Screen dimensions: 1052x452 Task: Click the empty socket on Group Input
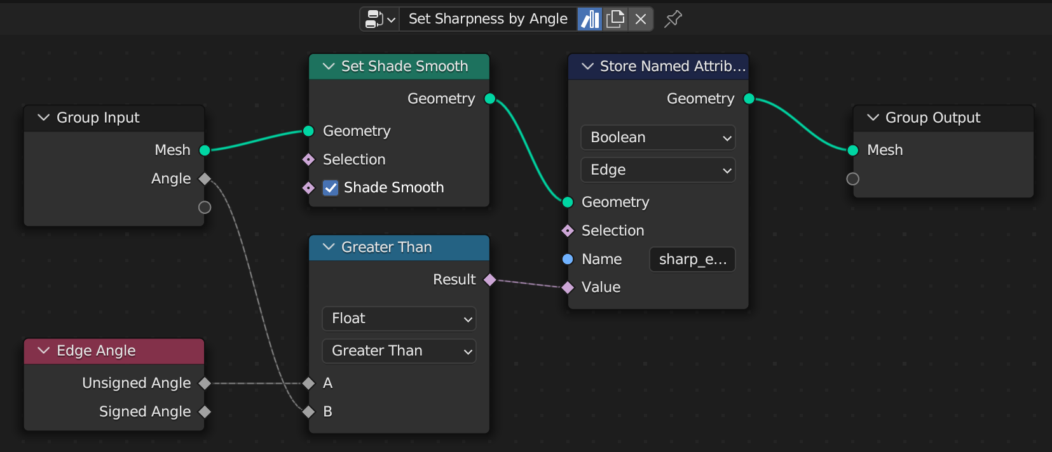pyautogui.click(x=205, y=208)
